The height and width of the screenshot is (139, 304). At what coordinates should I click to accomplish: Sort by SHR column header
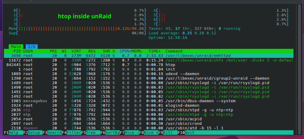coord(106,51)
